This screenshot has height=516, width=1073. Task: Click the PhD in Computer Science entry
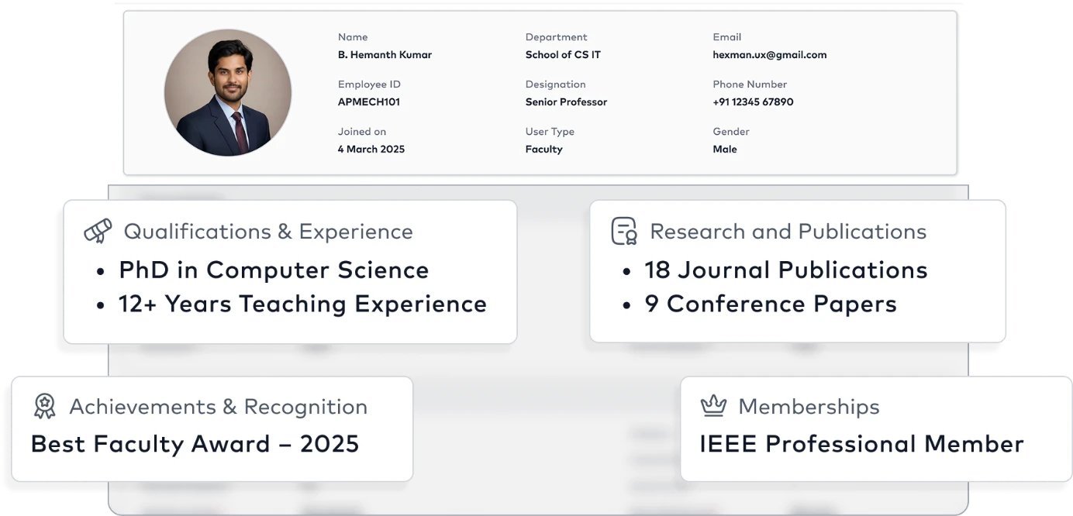click(x=274, y=270)
